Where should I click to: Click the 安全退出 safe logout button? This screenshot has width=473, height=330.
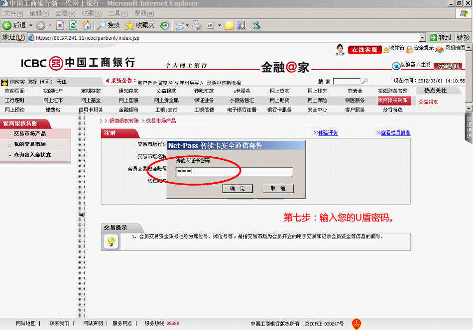[448, 66]
